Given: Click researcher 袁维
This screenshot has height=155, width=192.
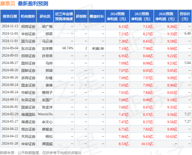Looking at the screenshot, I should pyautogui.click(x=49, y=85).
